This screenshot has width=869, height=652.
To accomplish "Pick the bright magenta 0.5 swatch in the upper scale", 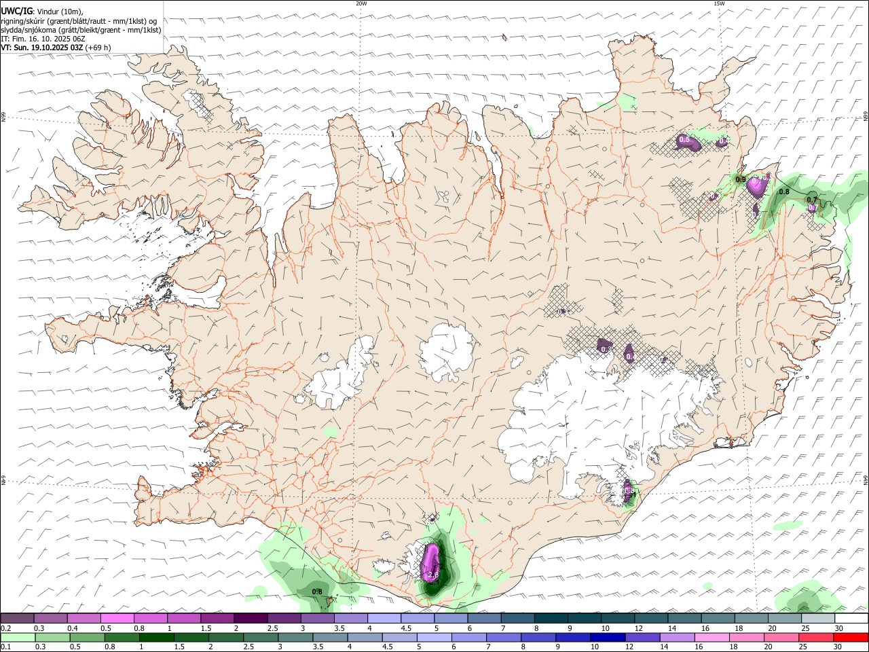I will click(x=117, y=618).
